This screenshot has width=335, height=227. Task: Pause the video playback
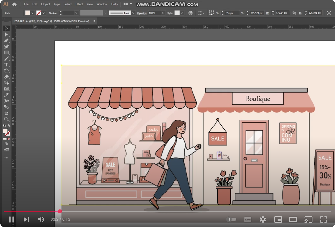point(11,219)
